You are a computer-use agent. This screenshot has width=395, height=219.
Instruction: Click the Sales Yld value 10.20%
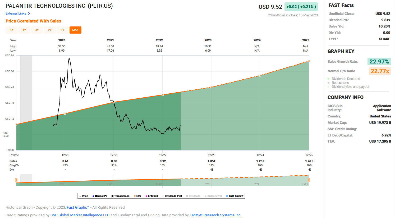(x=384, y=26)
